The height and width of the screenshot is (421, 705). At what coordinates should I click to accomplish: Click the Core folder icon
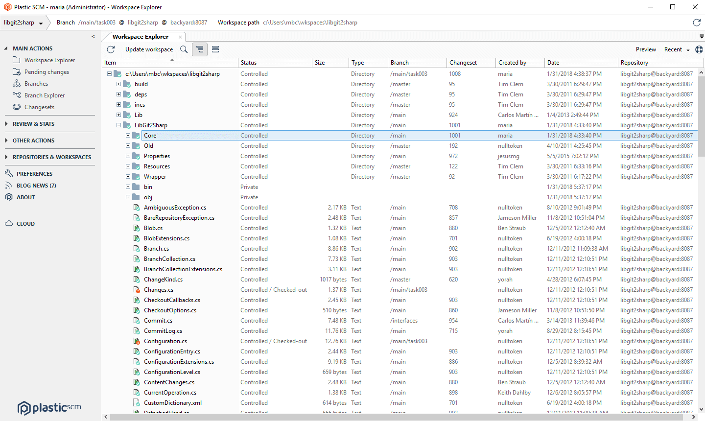point(137,136)
